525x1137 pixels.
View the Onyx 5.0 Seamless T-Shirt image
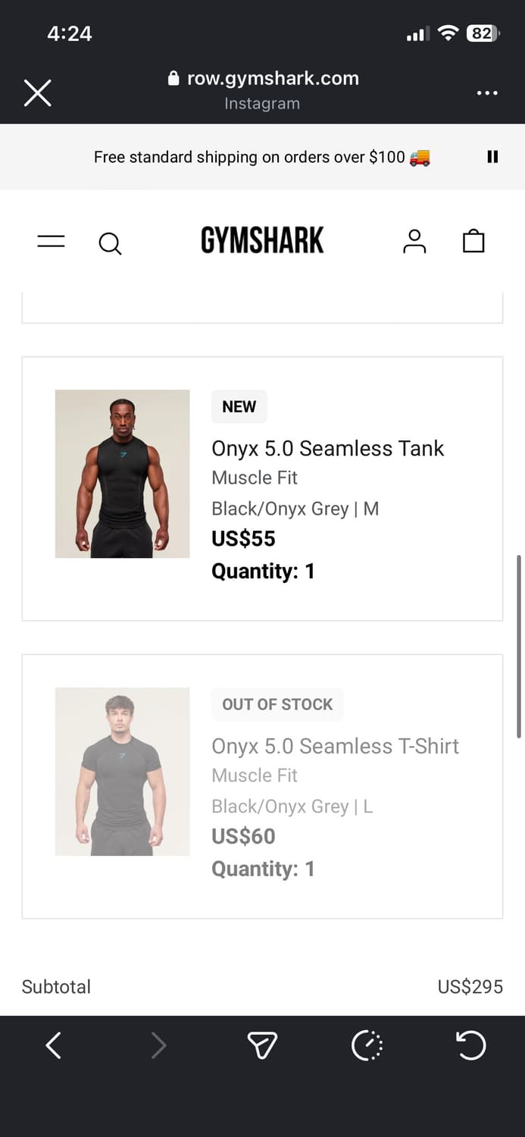[123, 772]
